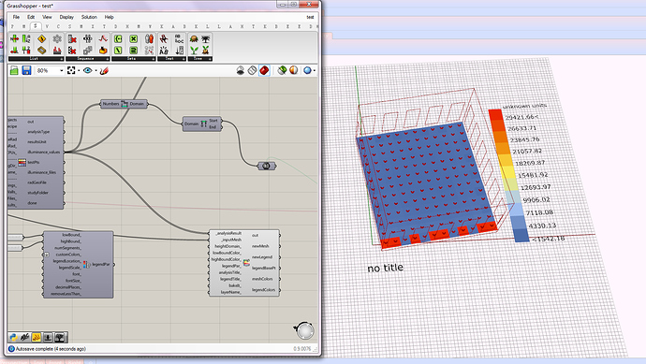Screen dimensions: 646x364
Task: Click the Python icon in bottom toolbar
Action: (x=13, y=338)
